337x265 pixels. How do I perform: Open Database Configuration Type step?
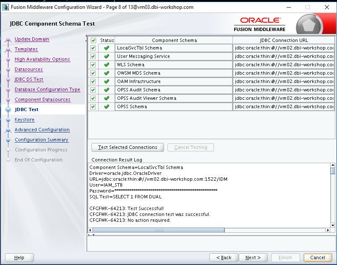(47, 89)
